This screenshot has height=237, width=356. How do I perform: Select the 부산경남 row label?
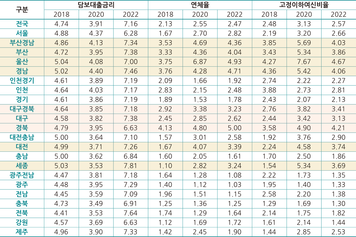(22, 43)
